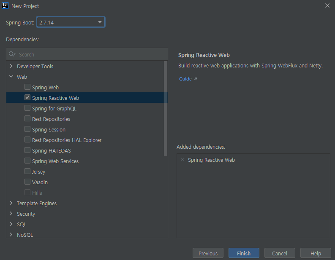335x260 pixels.
Task: Expand the Security category
Action: coord(11,214)
